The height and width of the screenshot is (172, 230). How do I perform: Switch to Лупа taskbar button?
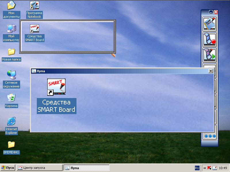pyautogui.click(x=87, y=168)
